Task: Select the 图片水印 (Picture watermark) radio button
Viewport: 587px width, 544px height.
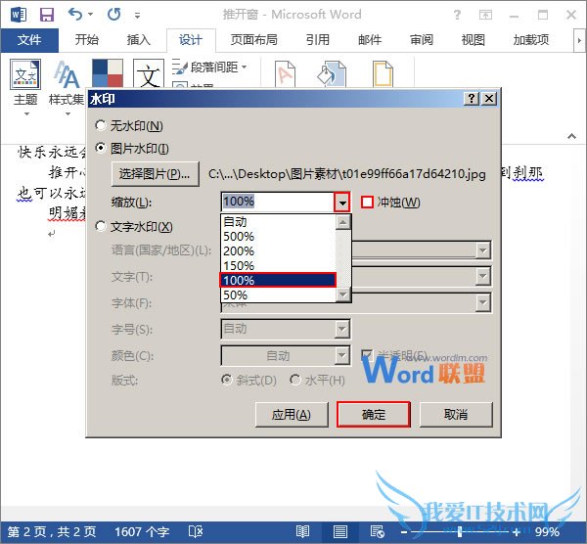Action: (x=101, y=149)
